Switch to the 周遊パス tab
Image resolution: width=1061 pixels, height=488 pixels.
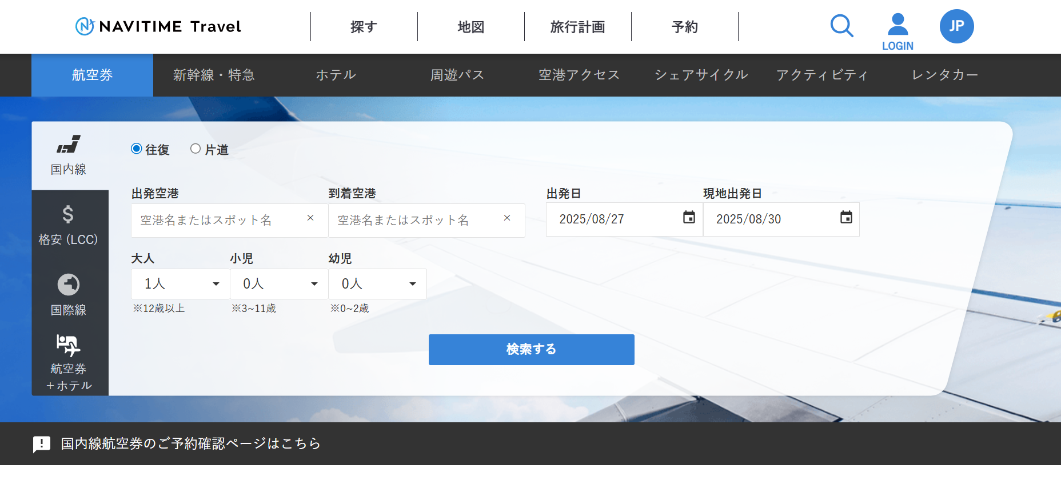click(x=457, y=75)
